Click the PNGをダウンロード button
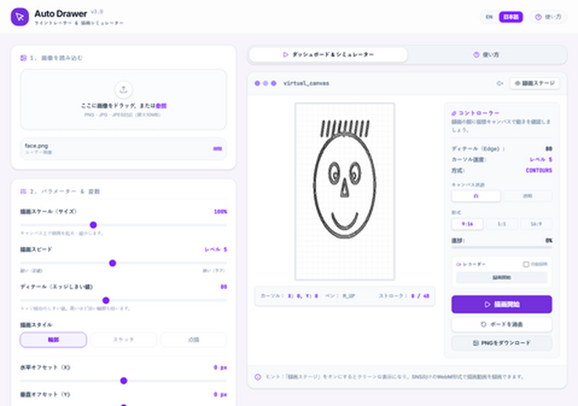 point(502,343)
